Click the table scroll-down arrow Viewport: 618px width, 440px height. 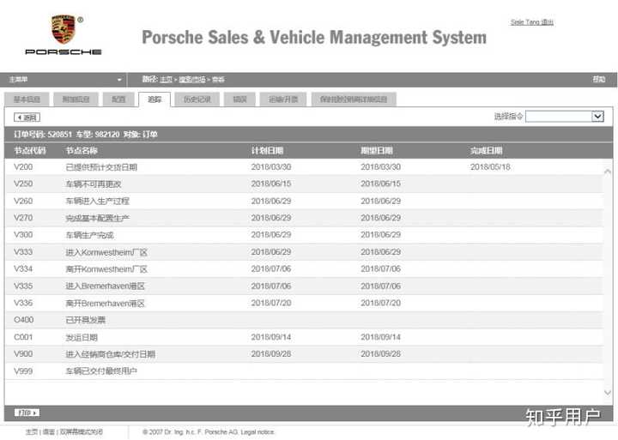[x=608, y=392]
